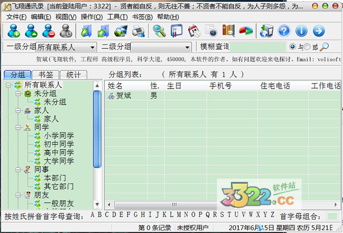
Task: Filter contacts by letter M
Action: [179, 215]
